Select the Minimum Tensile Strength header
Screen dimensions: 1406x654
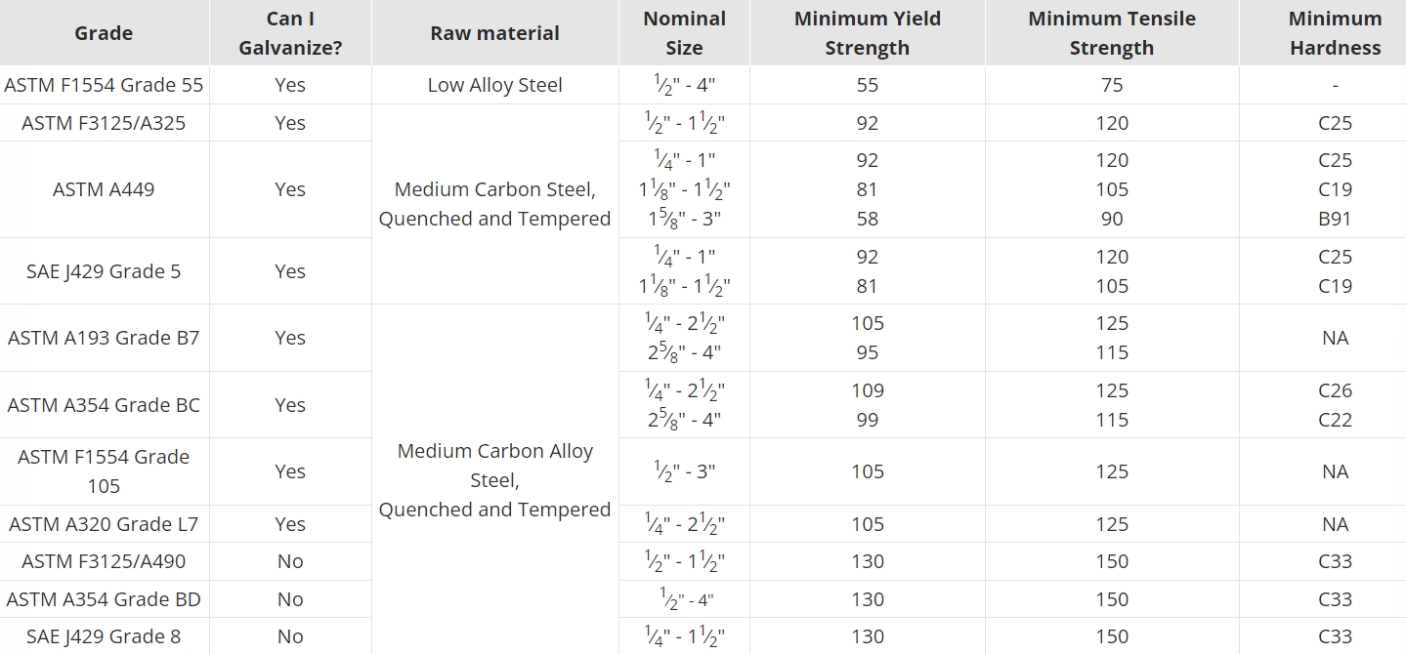(x=1111, y=33)
